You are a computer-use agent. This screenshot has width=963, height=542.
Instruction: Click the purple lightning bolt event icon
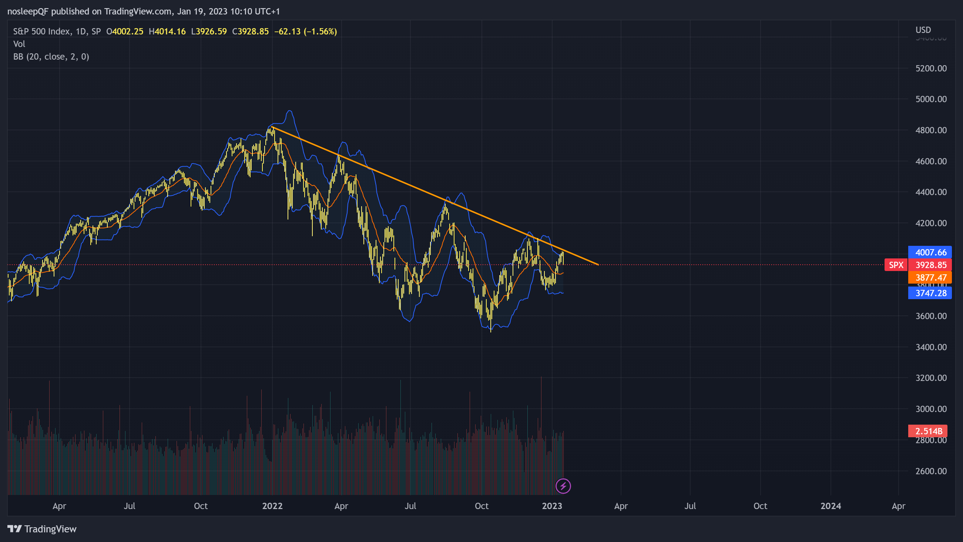point(563,486)
